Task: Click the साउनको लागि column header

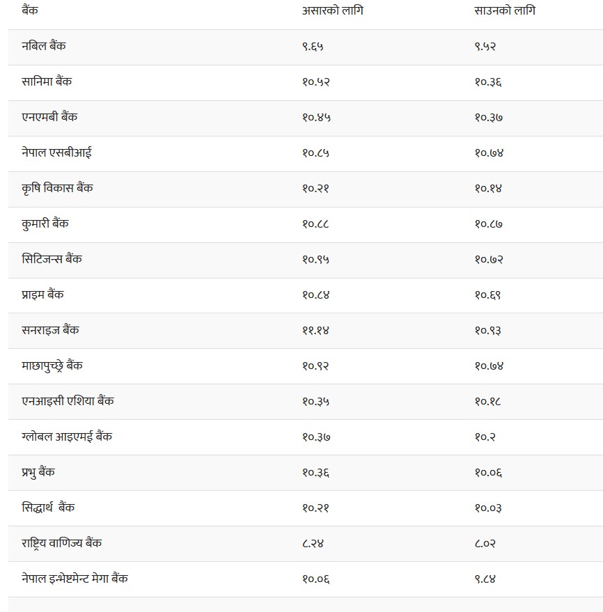Action: pyautogui.click(x=505, y=11)
